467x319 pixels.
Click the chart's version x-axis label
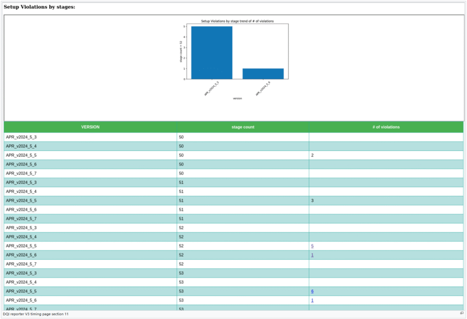click(237, 98)
